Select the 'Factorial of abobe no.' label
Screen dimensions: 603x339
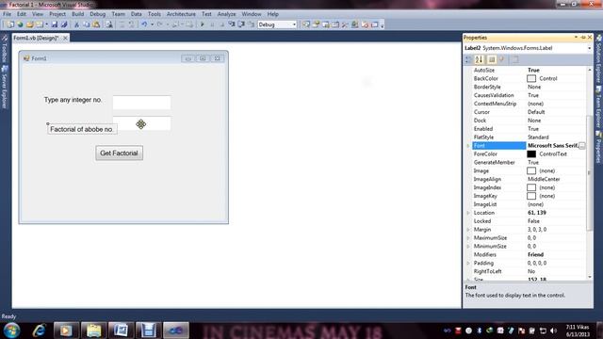pos(82,130)
